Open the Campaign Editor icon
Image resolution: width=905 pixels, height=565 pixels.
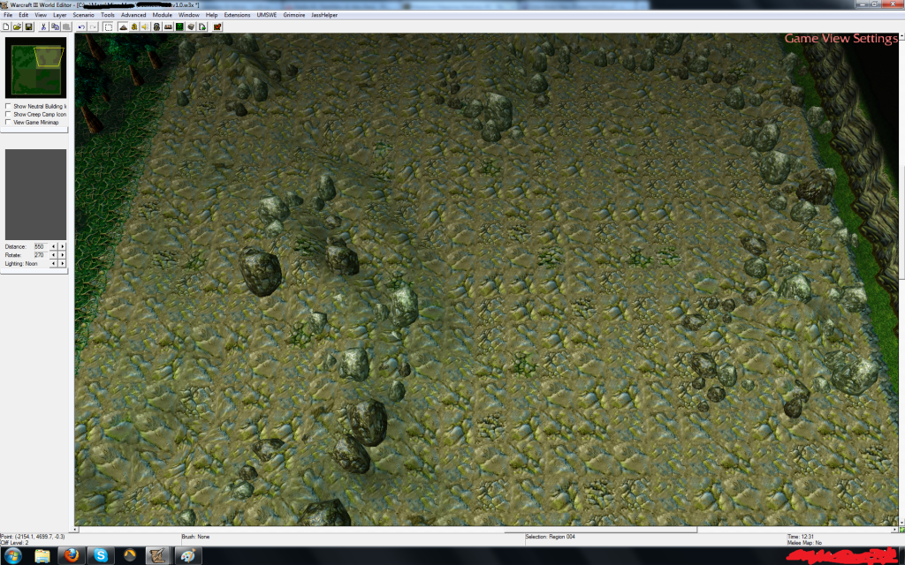point(168,26)
